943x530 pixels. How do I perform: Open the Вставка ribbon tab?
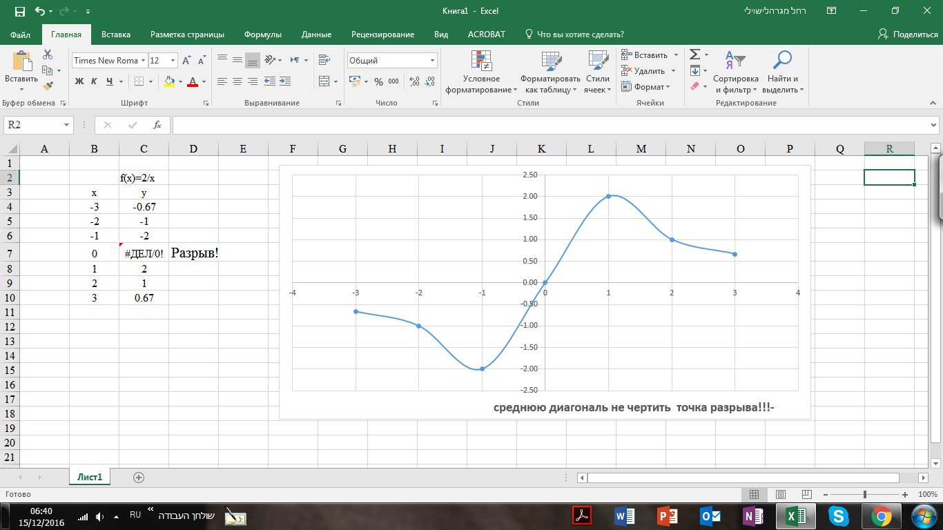point(116,35)
